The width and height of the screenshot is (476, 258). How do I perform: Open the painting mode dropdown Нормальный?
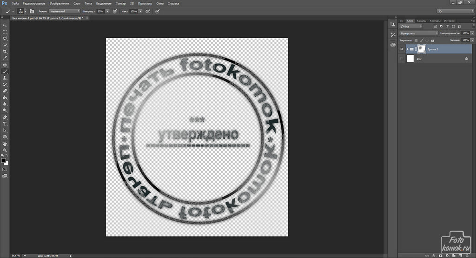click(64, 11)
